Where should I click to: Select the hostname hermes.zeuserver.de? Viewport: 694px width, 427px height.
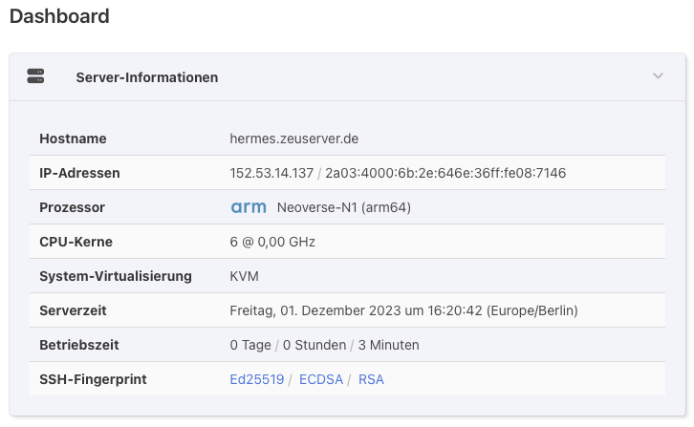[294, 139]
